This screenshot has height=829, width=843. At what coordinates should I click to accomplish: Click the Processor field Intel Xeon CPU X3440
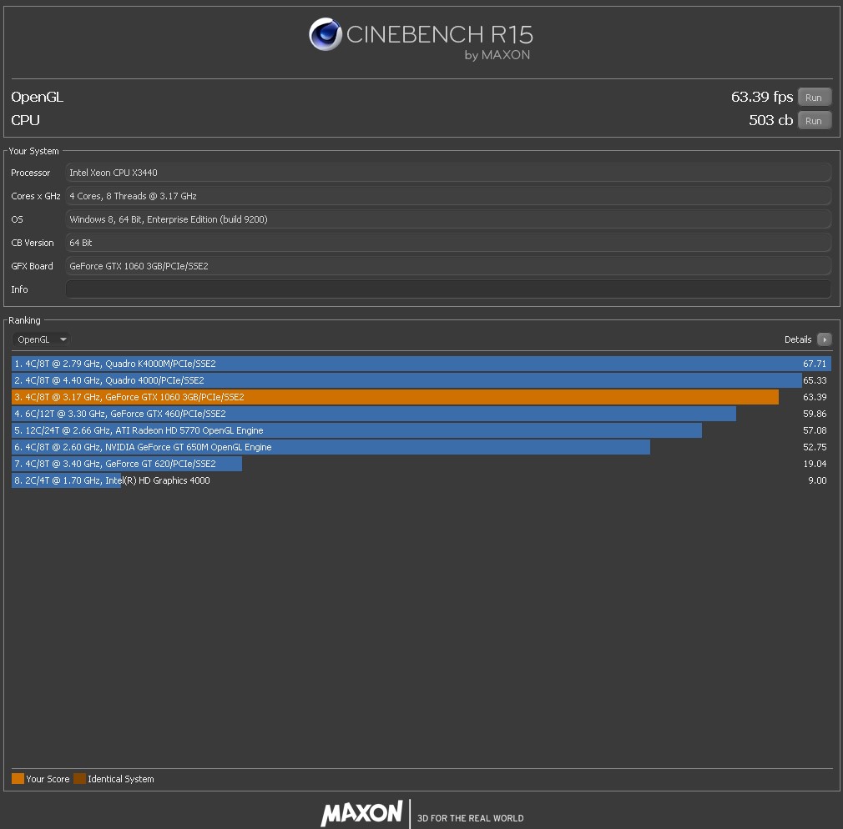click(x=448, y=173)
